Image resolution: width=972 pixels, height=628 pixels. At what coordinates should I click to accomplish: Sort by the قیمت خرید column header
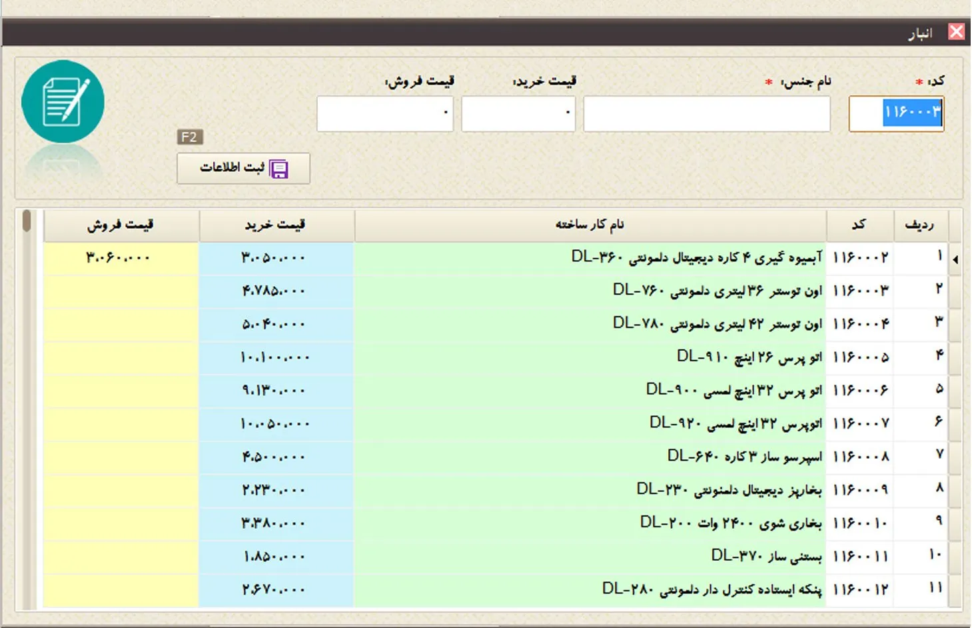(276, 225)
